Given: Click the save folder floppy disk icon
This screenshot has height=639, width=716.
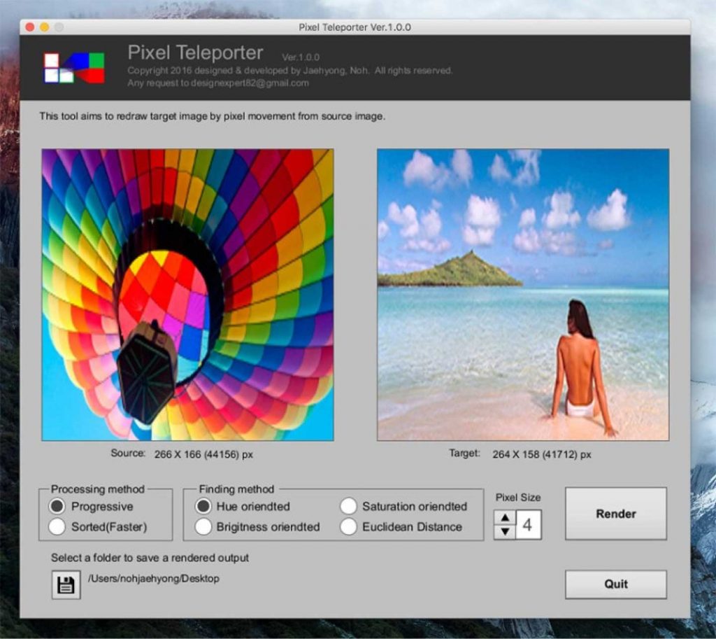Looking at the screenshot, I should (66, 585).
